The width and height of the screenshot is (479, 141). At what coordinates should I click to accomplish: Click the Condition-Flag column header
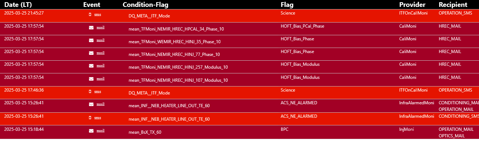[146, 5]
